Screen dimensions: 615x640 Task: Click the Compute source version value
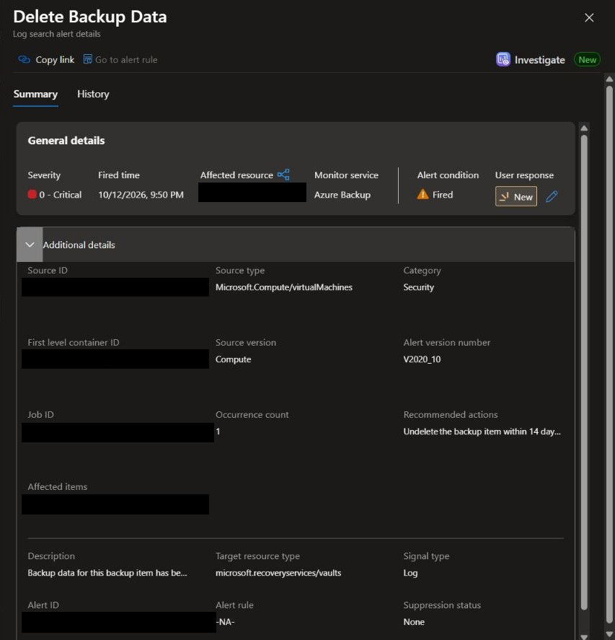click(x=233, y=359)
